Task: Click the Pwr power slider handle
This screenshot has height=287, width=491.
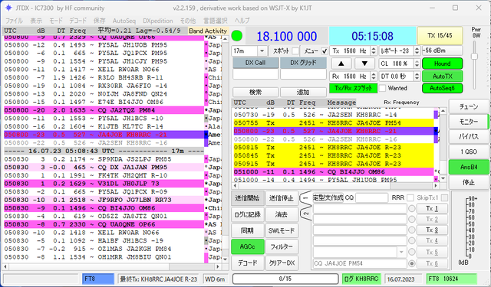Action: tap(474, 56)
